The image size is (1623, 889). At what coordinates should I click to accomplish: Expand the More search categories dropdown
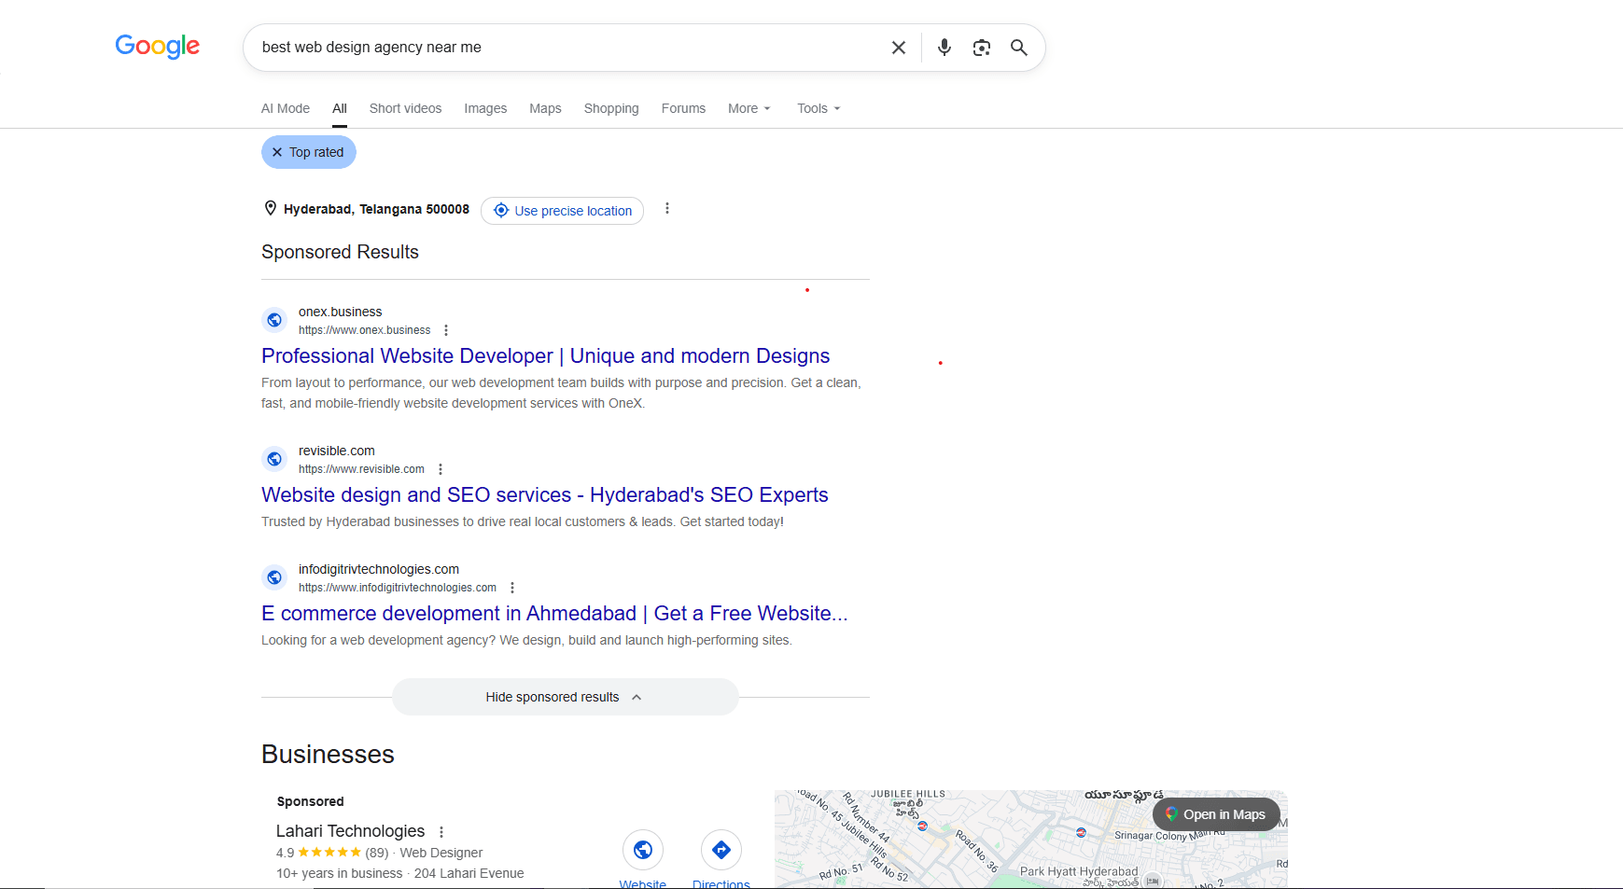coord(749,108)
